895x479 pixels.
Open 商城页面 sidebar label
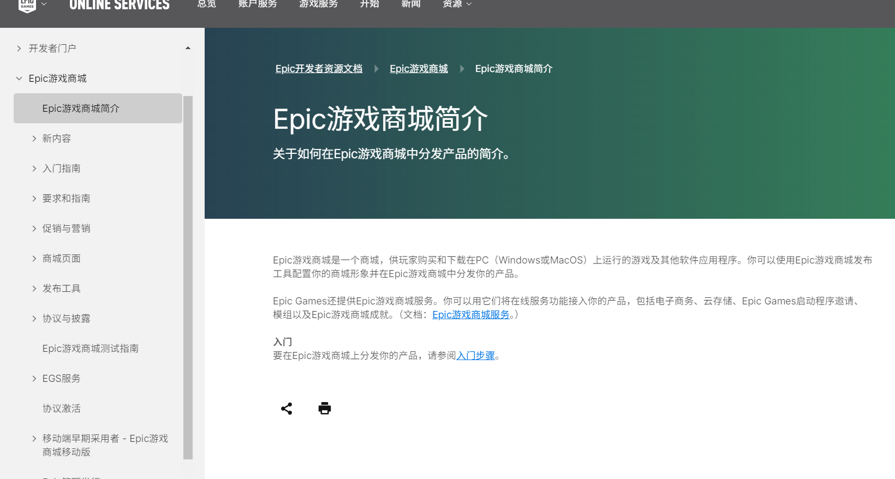coord(62,259)
